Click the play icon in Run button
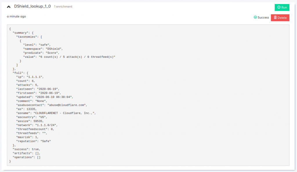The width and height of the screenshot is (297, 172). [279, 7]
